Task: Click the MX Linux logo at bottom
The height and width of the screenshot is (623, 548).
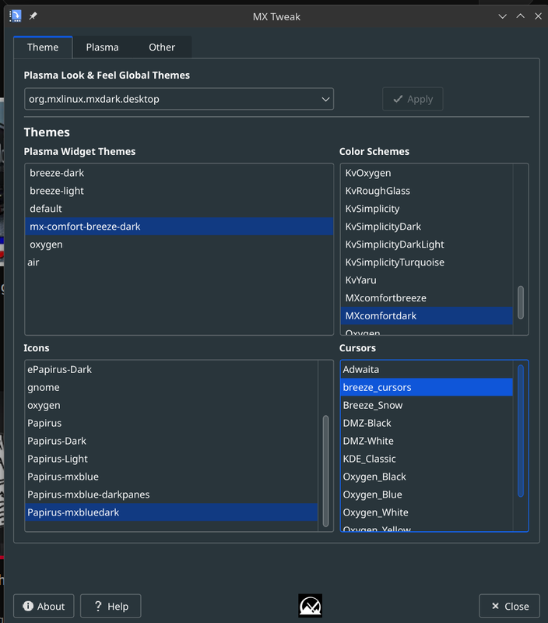Action: pos(310,606)
